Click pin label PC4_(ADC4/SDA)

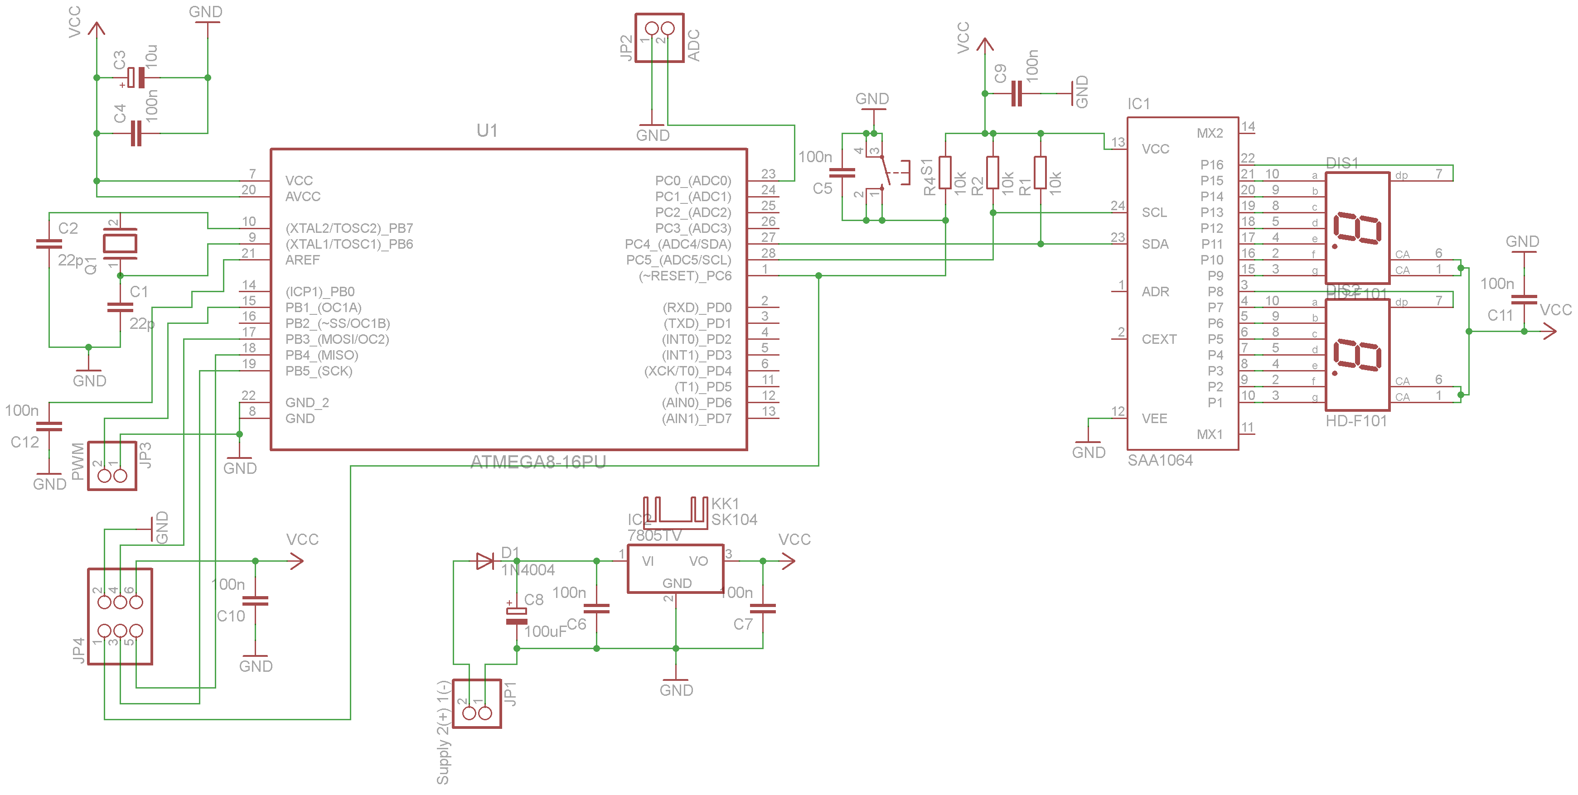(678, 244)
